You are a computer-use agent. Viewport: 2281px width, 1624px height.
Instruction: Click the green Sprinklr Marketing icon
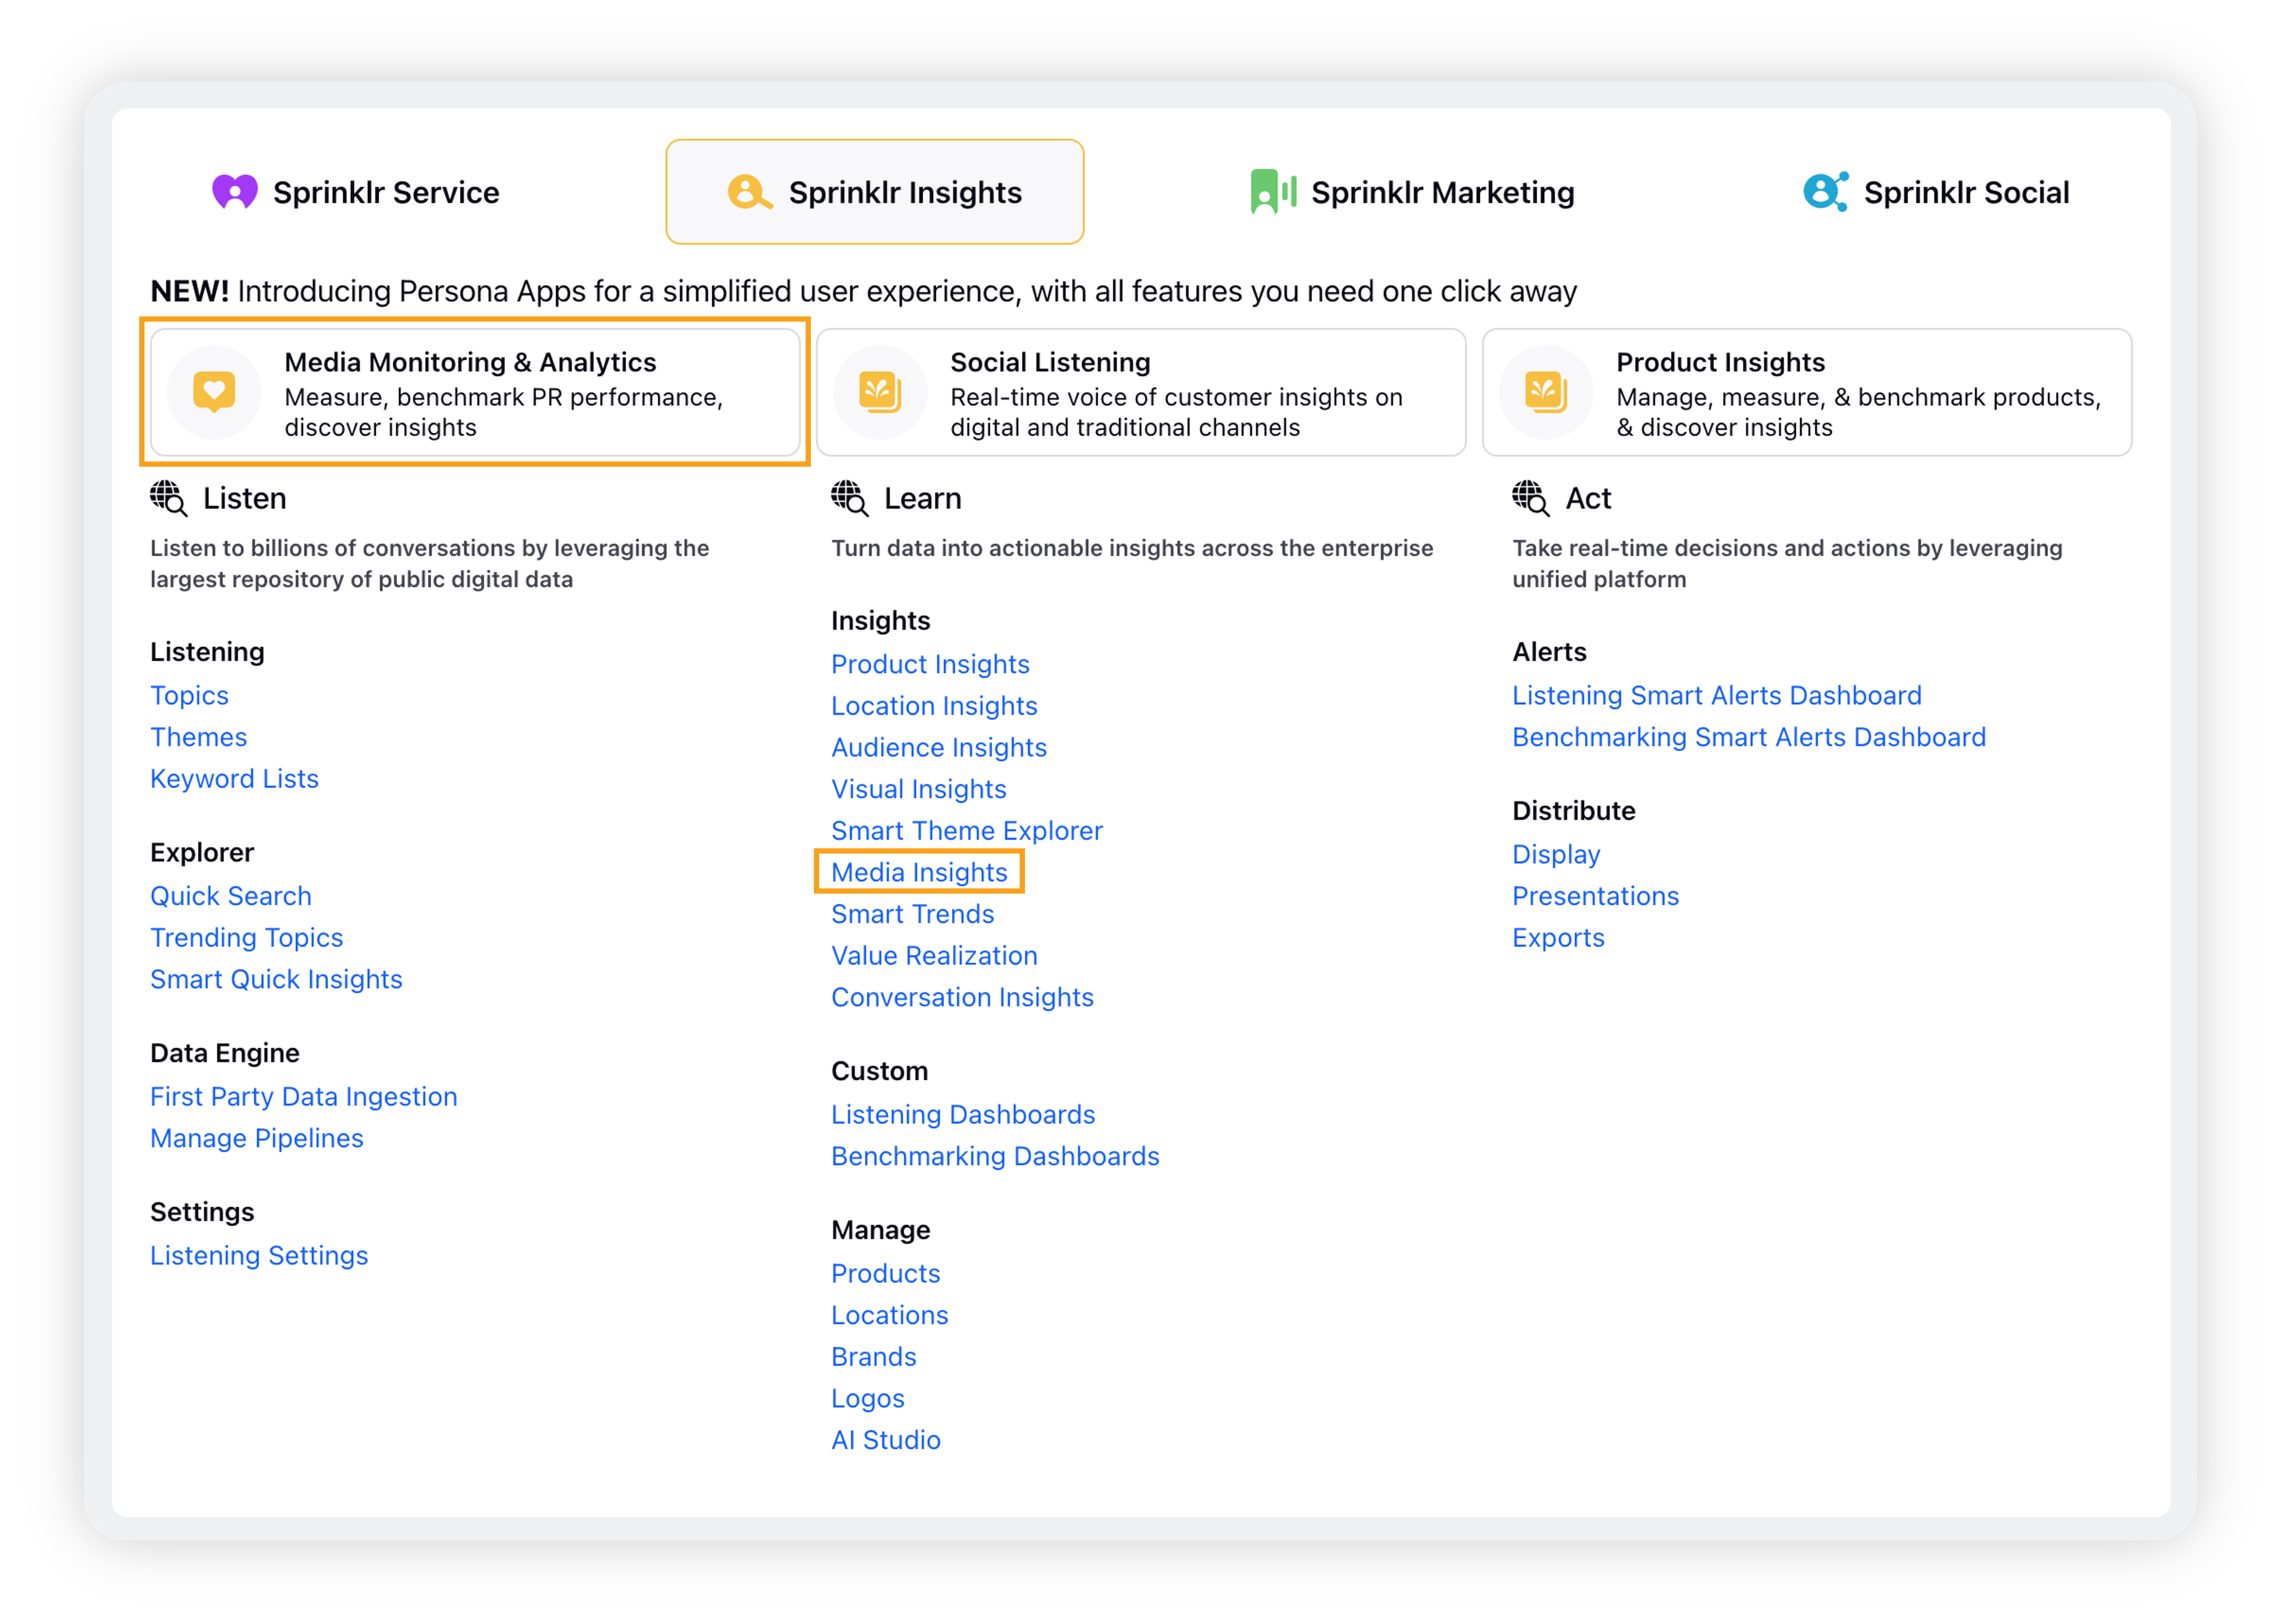coord(1273,191)
